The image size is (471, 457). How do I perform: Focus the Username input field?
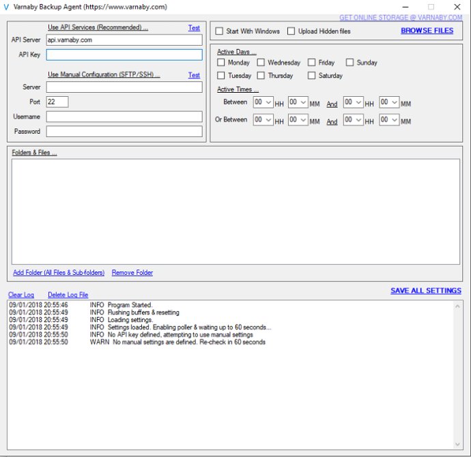124,117
